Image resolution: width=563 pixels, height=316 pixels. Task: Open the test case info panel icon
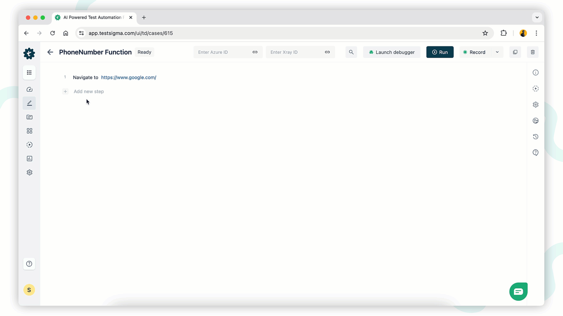pos(535,73)
